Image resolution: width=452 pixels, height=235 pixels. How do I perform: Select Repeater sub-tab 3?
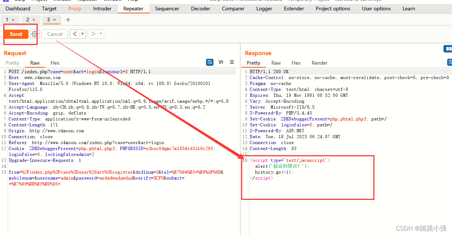[x=48, y=20]
